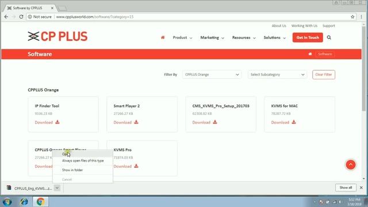This screenshot has width=368, height=207.
Task: Open the Support link
Action: coord(328,26)
